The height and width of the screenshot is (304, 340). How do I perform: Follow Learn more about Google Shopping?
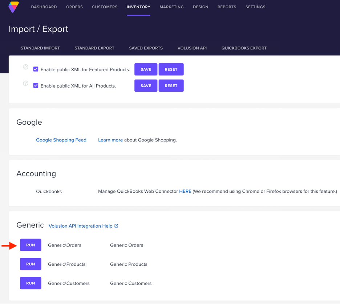[110, 140]
